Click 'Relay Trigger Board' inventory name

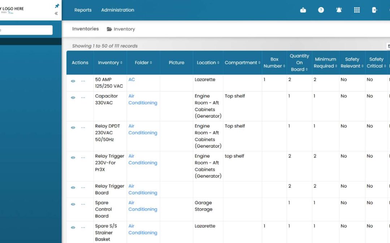coord(109,189)
